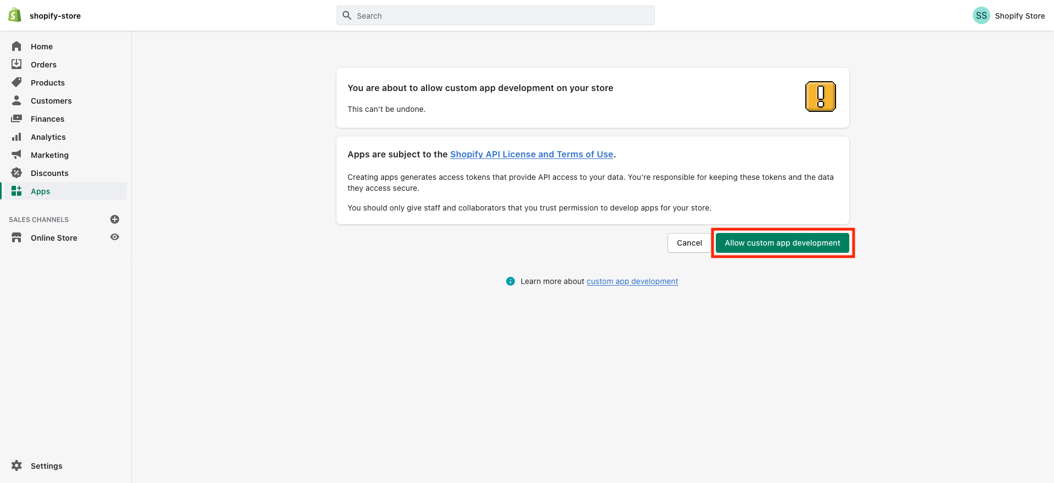Screen dimensions: 1054x483
Task: Click the Analytics bar chart icon
Action: coord(16,137)
